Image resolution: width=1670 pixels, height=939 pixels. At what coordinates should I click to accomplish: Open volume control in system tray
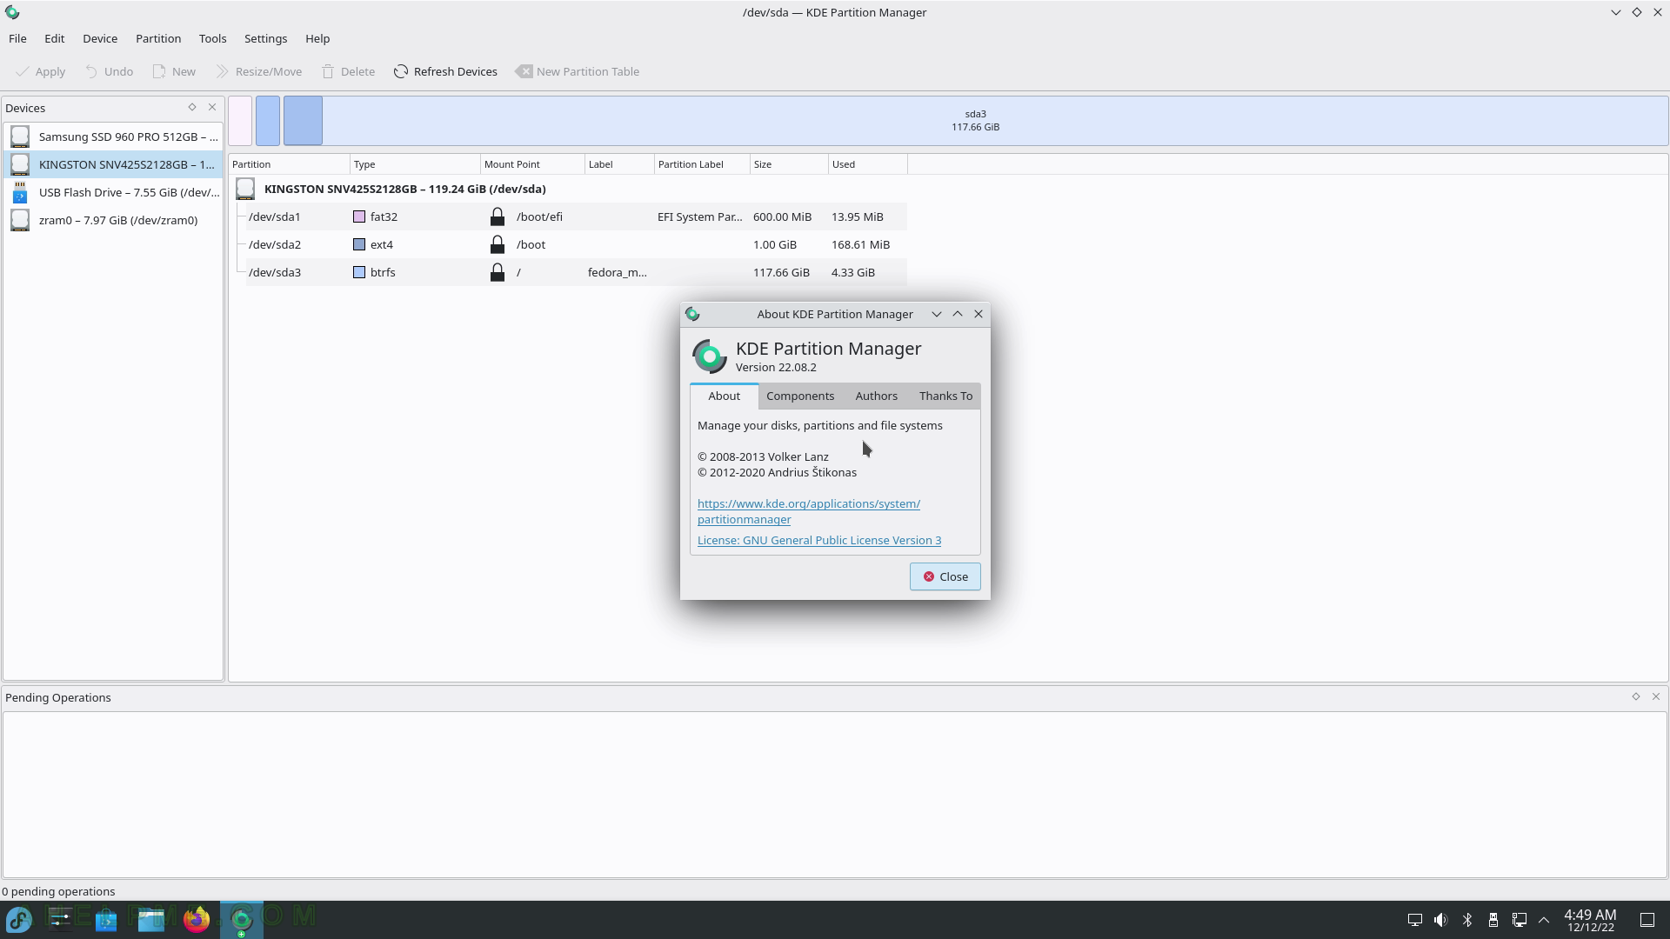click(x=1441, y=920)
